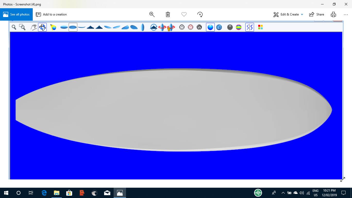Screen dimensions: 352x198
Task: Click See all photos
Action: 16,14
